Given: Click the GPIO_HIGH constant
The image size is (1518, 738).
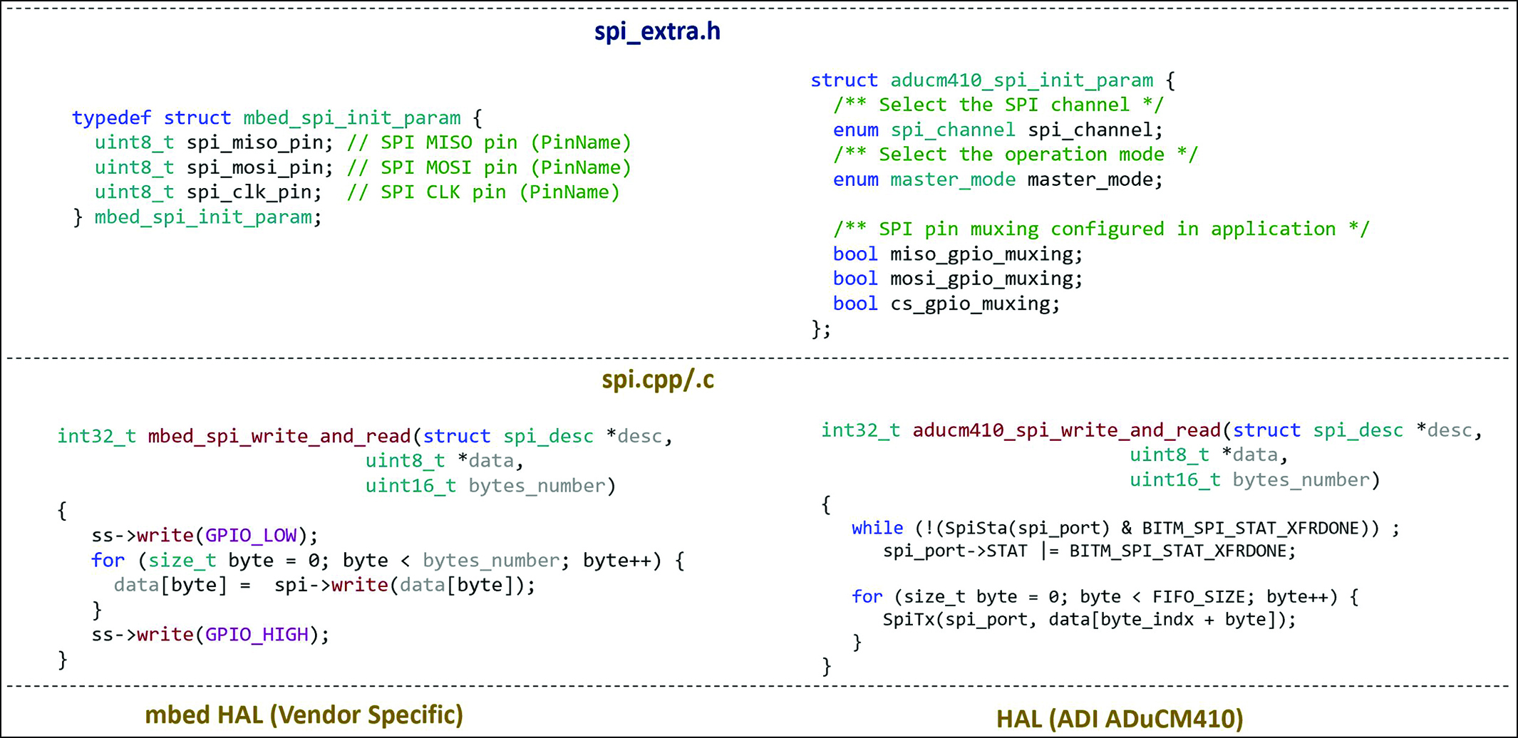Looking at the screenshot, I should (x=257, y=635).
